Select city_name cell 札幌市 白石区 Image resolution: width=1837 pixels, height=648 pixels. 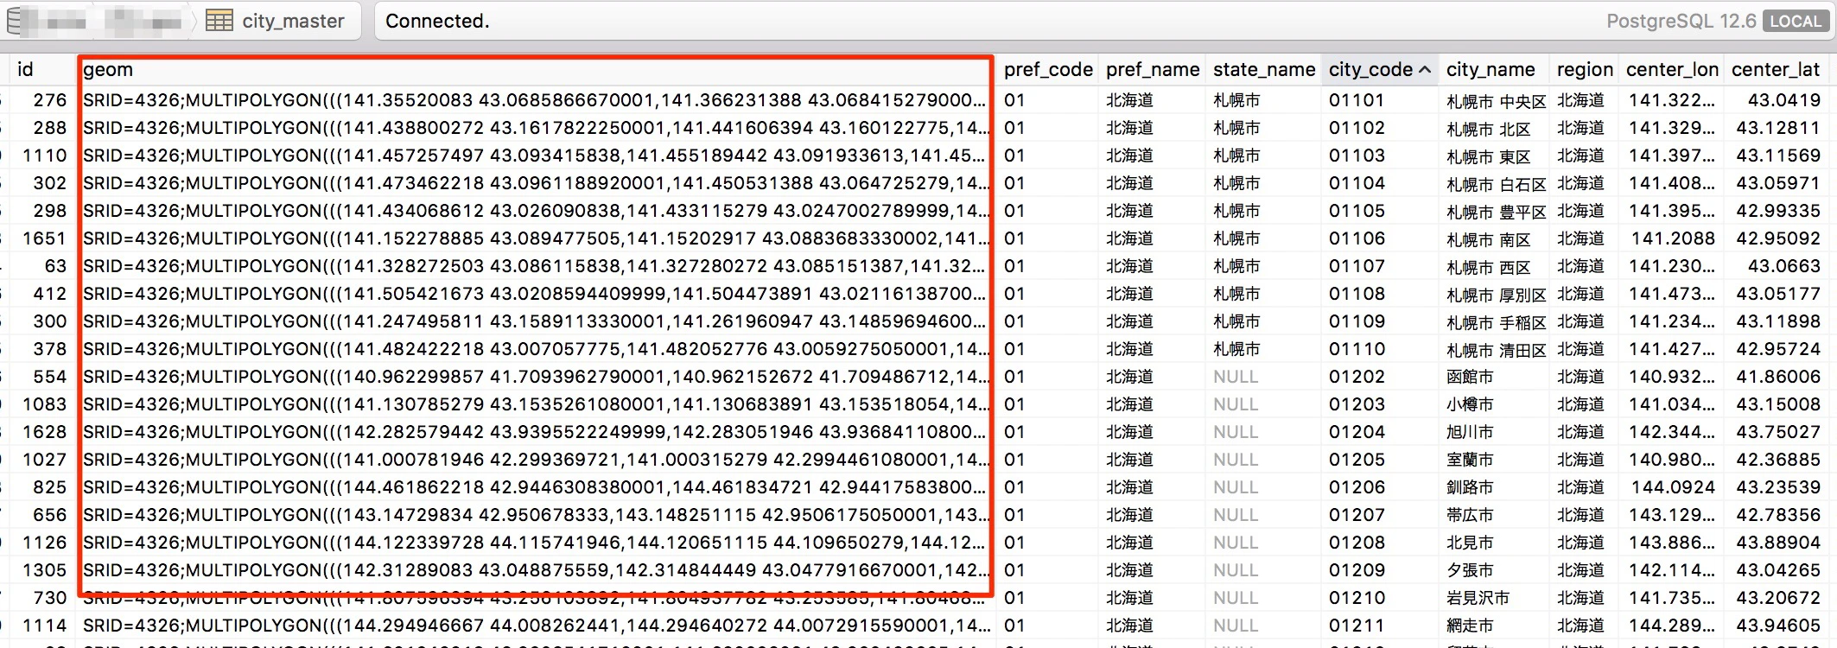(x=1497, y=184)
